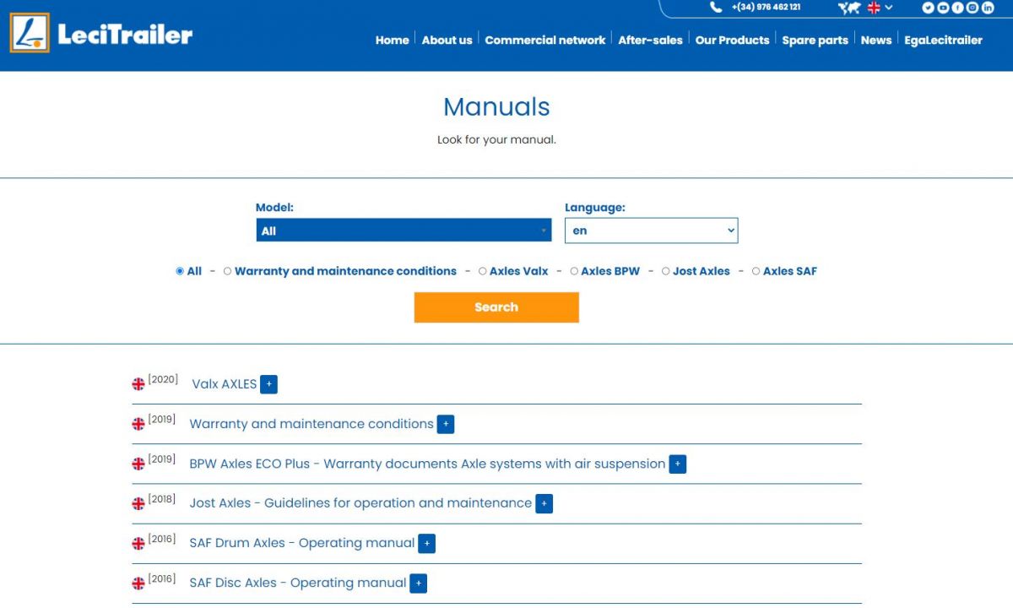This screenshot has width=1013, height=608.
Task: Open the Our Products menu
Action: pos(732,40)
